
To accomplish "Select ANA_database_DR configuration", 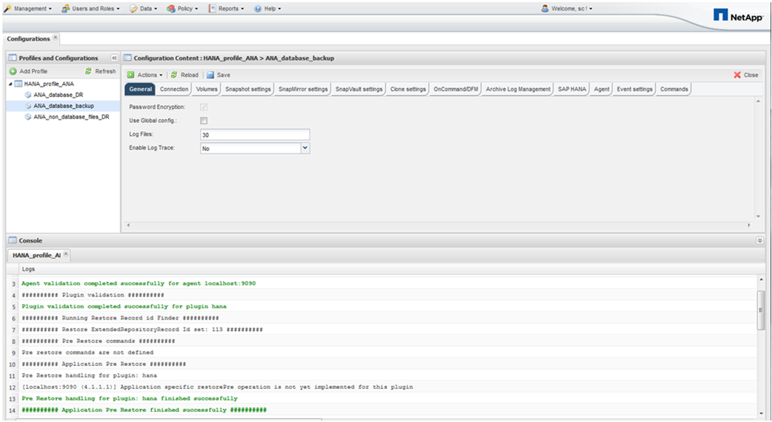I will [58, 95].
